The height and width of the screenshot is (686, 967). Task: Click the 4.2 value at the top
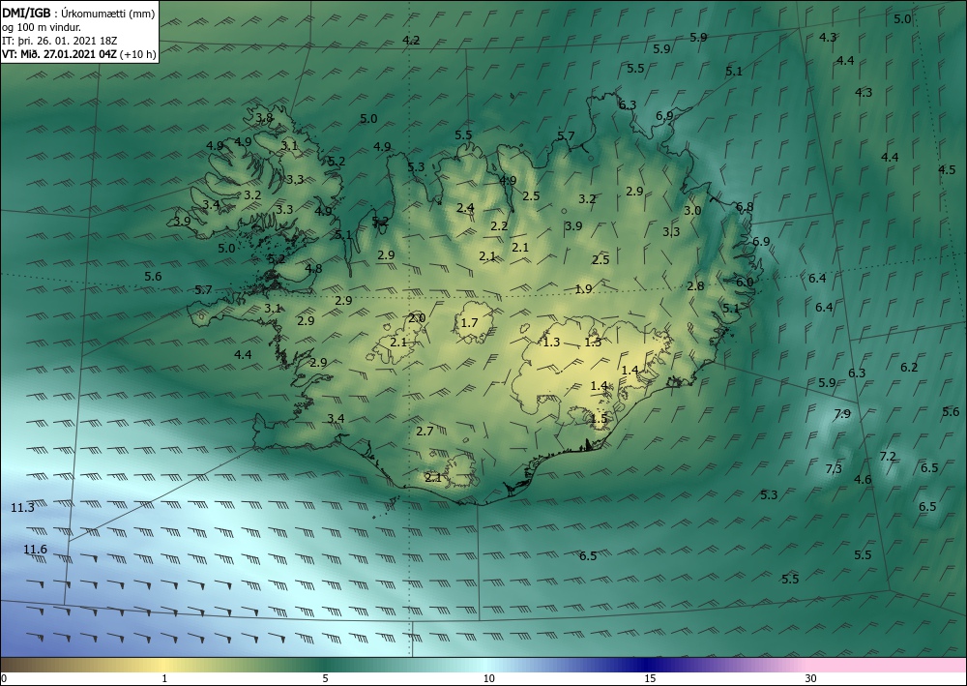click(x=411, y=40)
